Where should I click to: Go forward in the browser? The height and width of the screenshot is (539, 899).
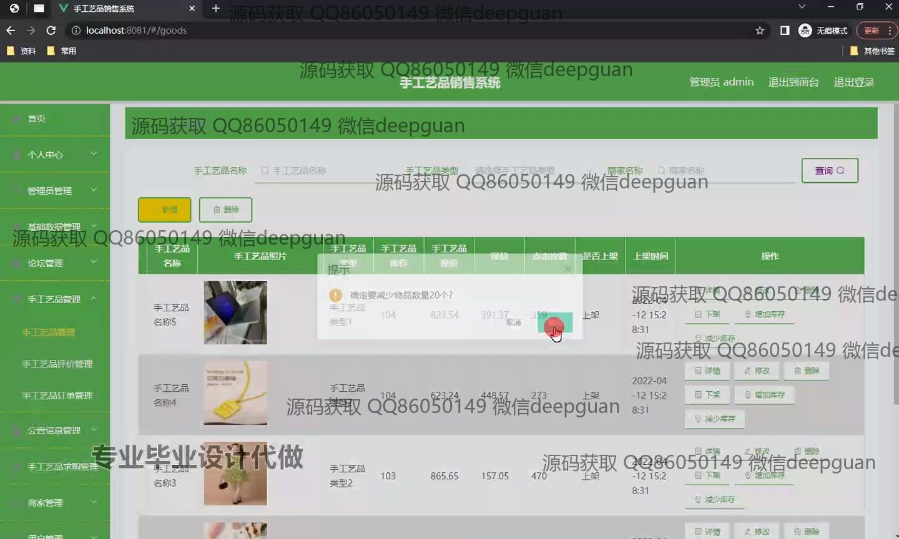(31, 30)
